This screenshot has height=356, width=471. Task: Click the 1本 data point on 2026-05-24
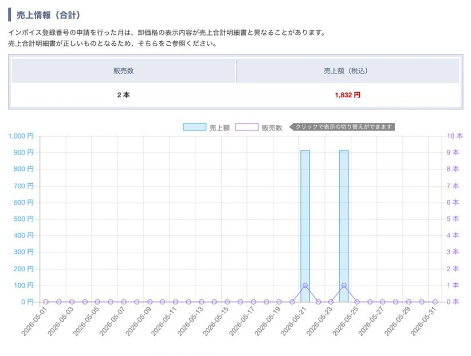coord(344,286)
